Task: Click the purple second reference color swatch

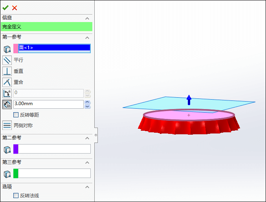Action: [x=16, y=149]
